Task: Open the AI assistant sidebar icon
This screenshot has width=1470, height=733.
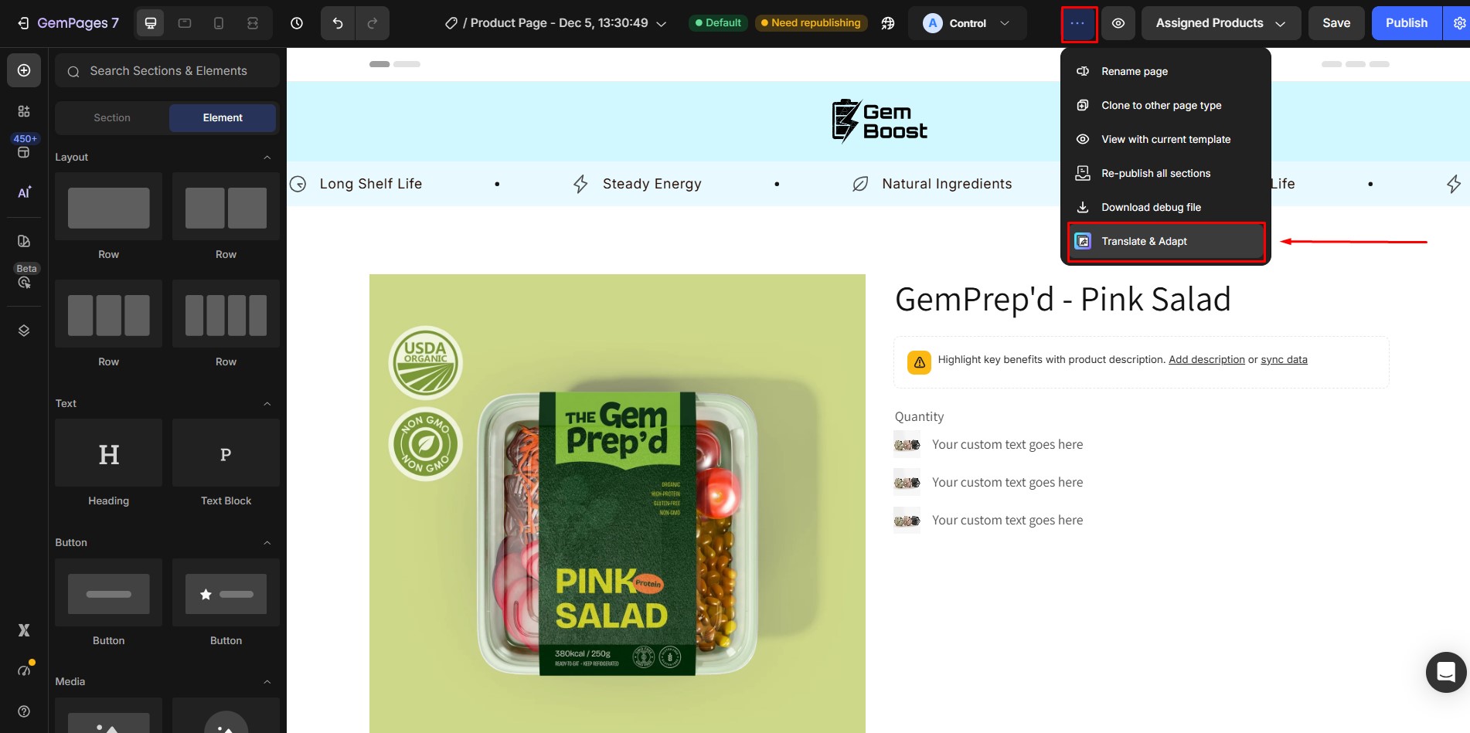Action: tap(24, 192)
